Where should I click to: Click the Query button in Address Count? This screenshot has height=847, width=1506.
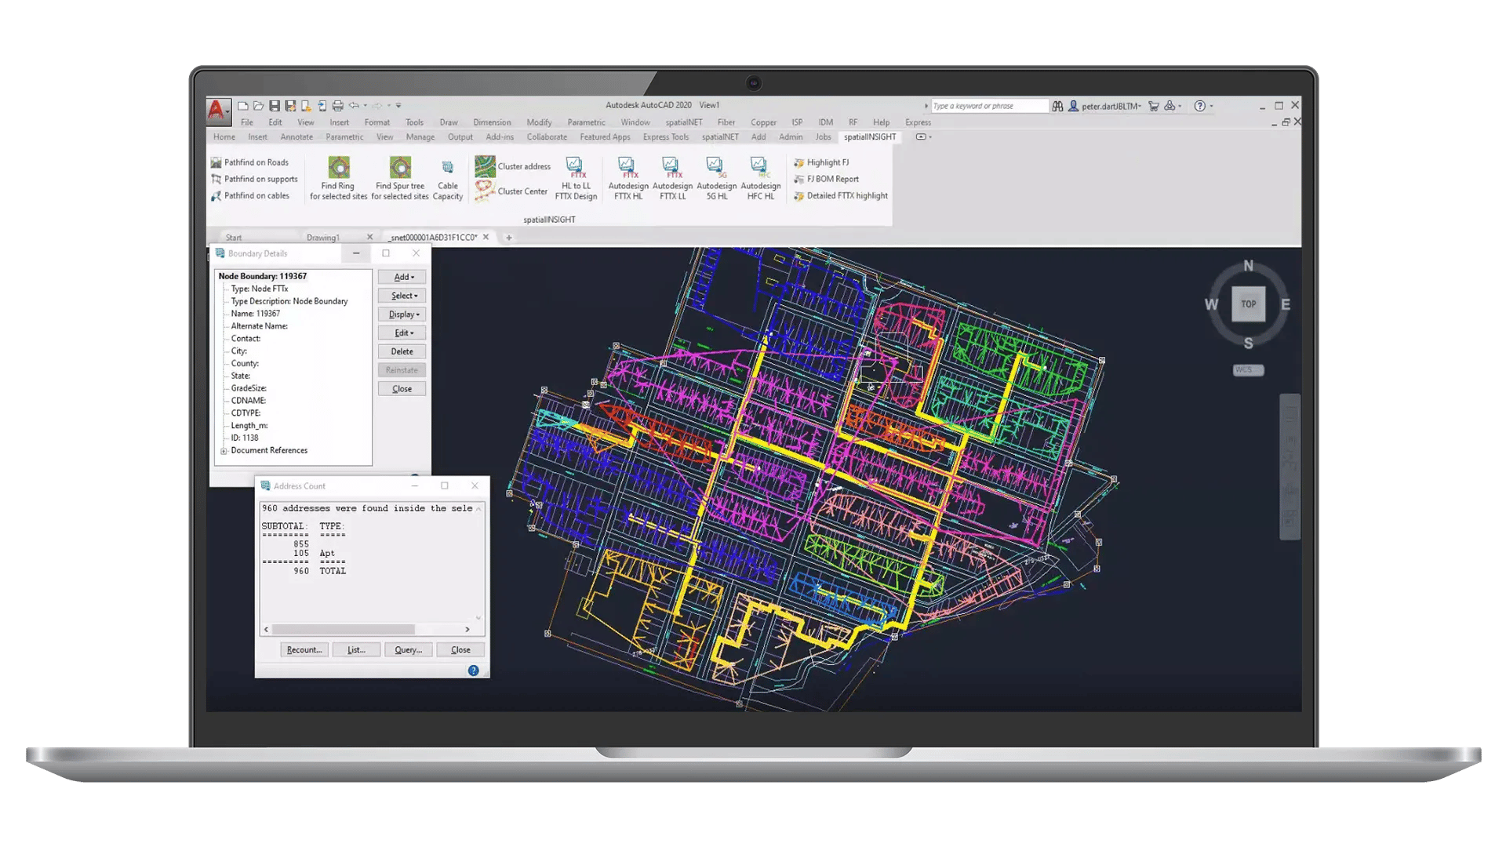[409, 650]
